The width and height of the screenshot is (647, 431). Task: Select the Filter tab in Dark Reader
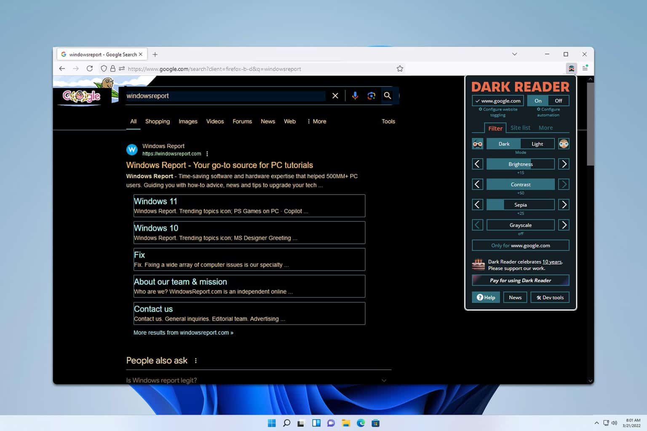[x=495, y=128]
